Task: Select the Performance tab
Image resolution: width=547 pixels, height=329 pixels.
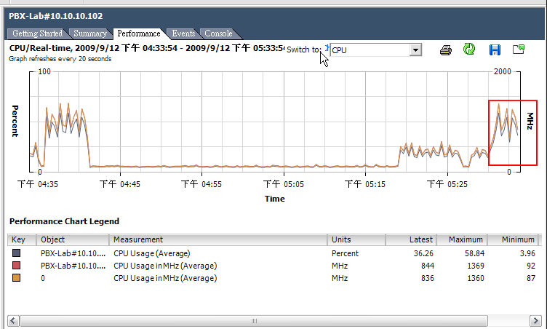Action: [x=138, y=33]
